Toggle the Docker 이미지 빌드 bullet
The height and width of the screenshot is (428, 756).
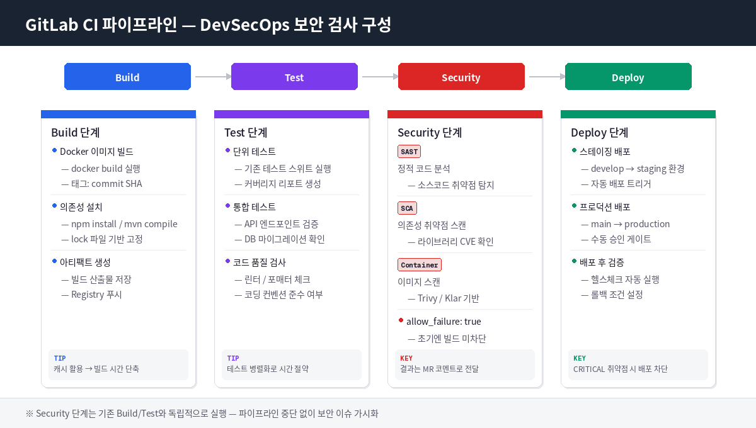(x=55, y=151)
